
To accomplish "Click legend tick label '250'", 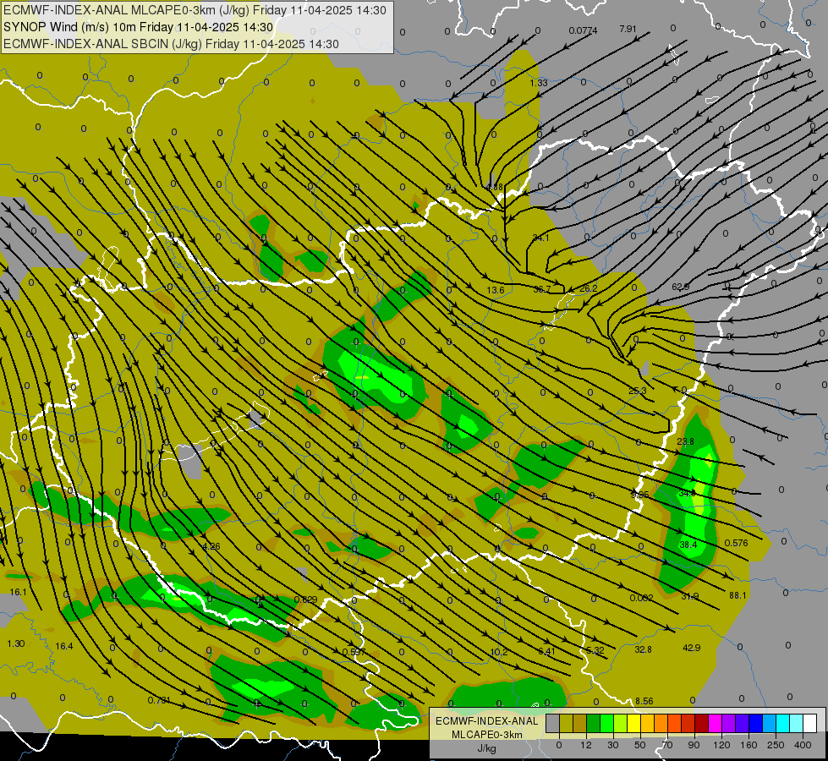I will 776,745.
